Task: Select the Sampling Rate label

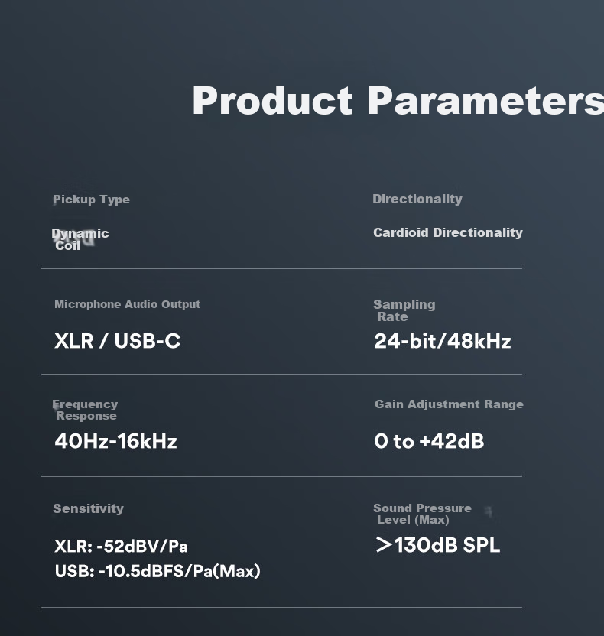Action: (404, 310)
